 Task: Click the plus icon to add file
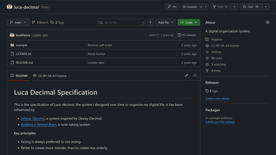pos(150,22)
